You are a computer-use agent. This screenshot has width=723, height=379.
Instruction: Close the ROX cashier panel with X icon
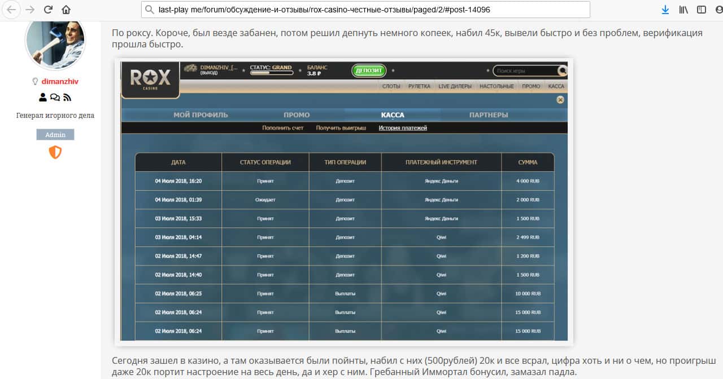pyautogui.click(x=560, y=100)
